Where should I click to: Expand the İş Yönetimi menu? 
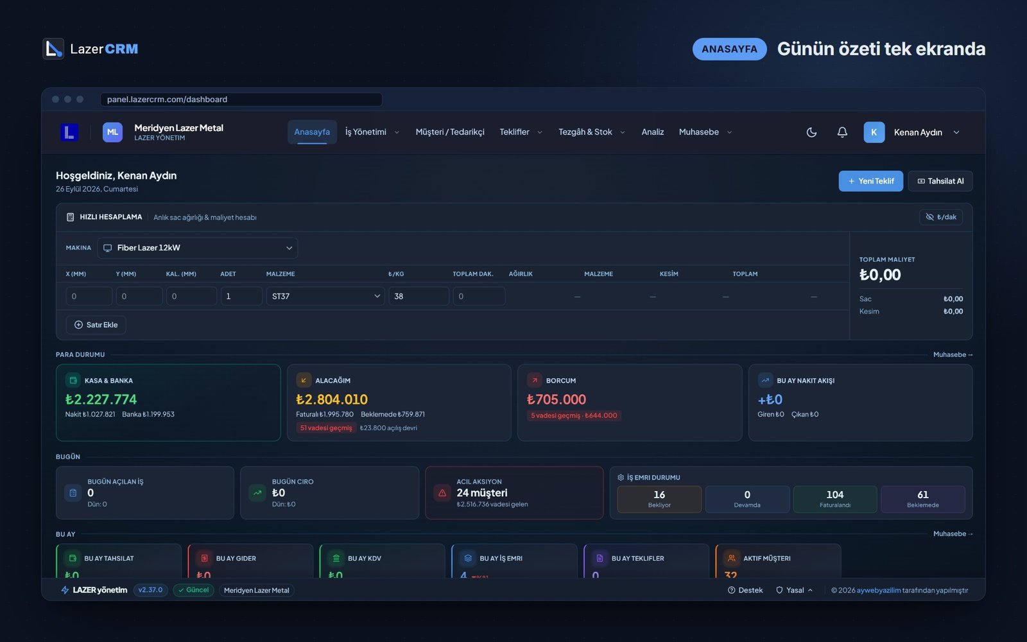click(x=372, y=132)
